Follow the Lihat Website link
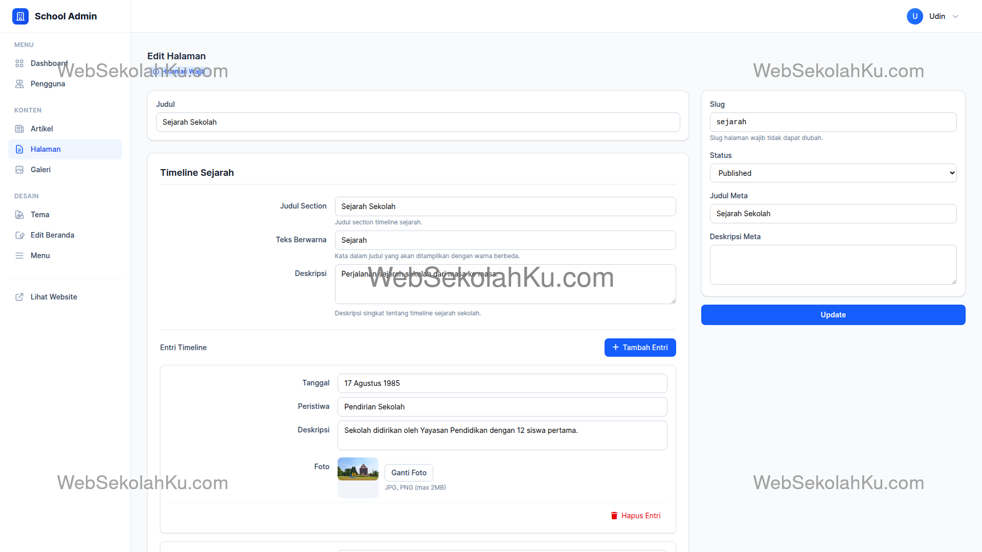982x552 pixels. pyautogui.click(x=65, y=297)
